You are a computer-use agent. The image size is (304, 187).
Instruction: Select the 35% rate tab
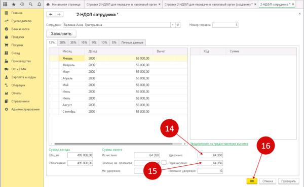click(73, 42)
